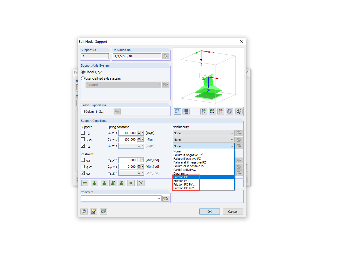Click the uZ' nonlinearity edit icon
The height and width of the screenshot is (255, 340).
(239, 146)
